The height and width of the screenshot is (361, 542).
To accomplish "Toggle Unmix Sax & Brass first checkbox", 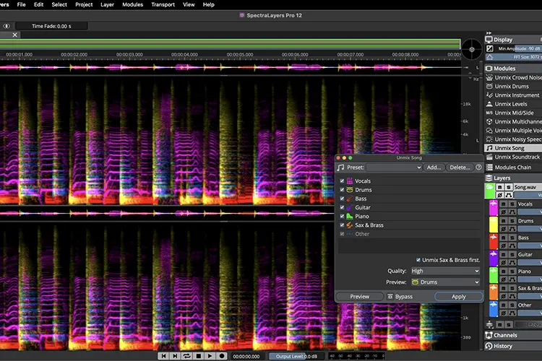I will [x=418, y=260].
